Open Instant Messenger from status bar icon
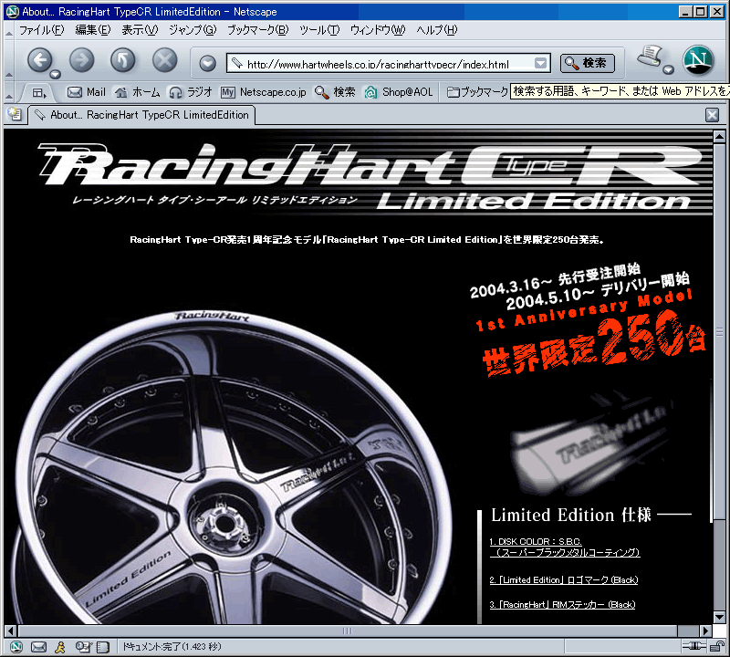 [x=60, y=647]
